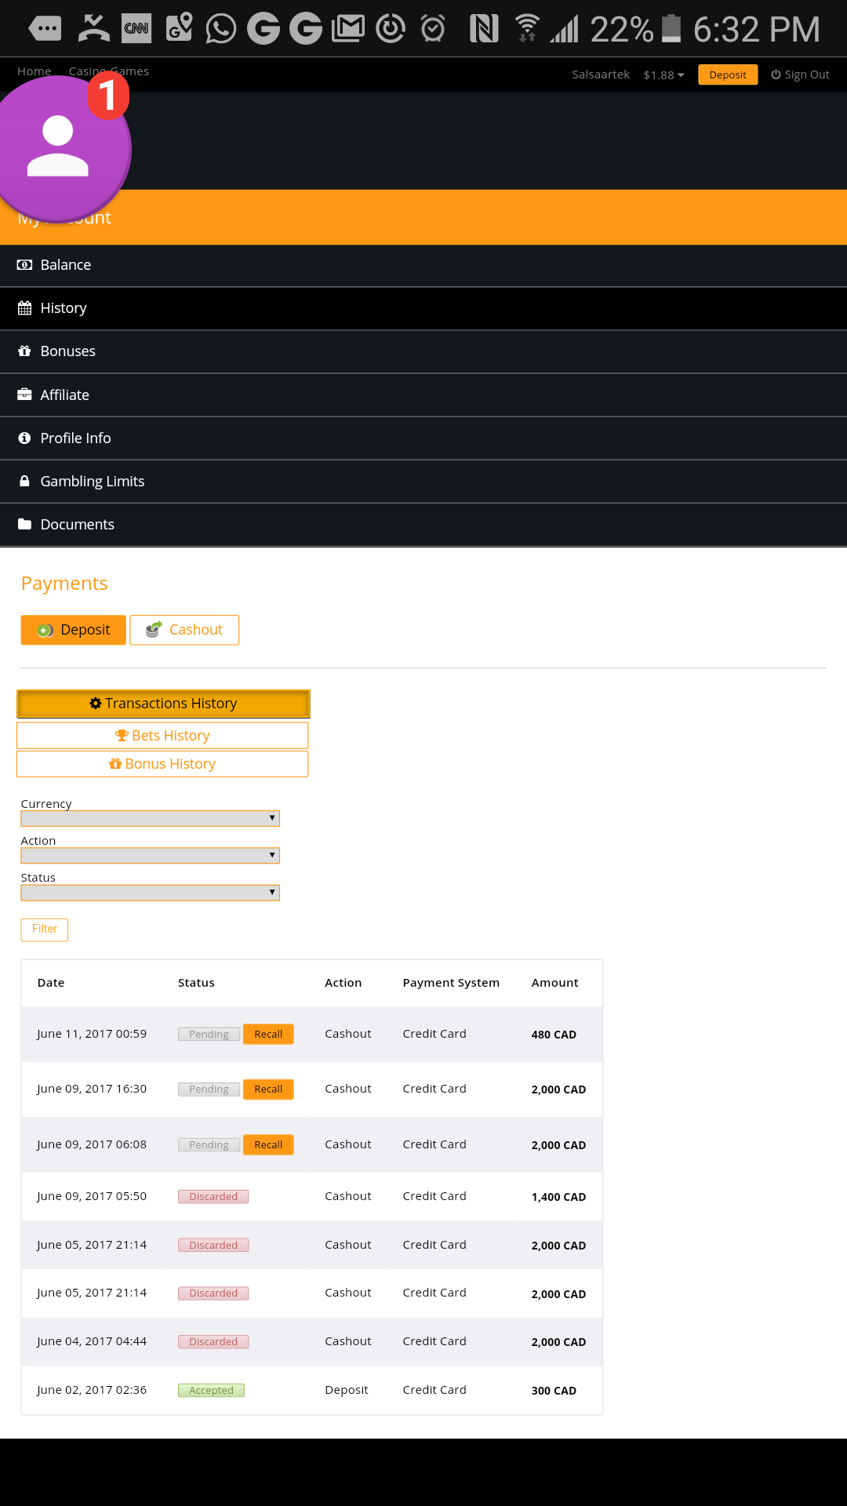Open the WhatsApp notification in status bar
This screenshot has height=1506, width=847.
pos(221,29)
